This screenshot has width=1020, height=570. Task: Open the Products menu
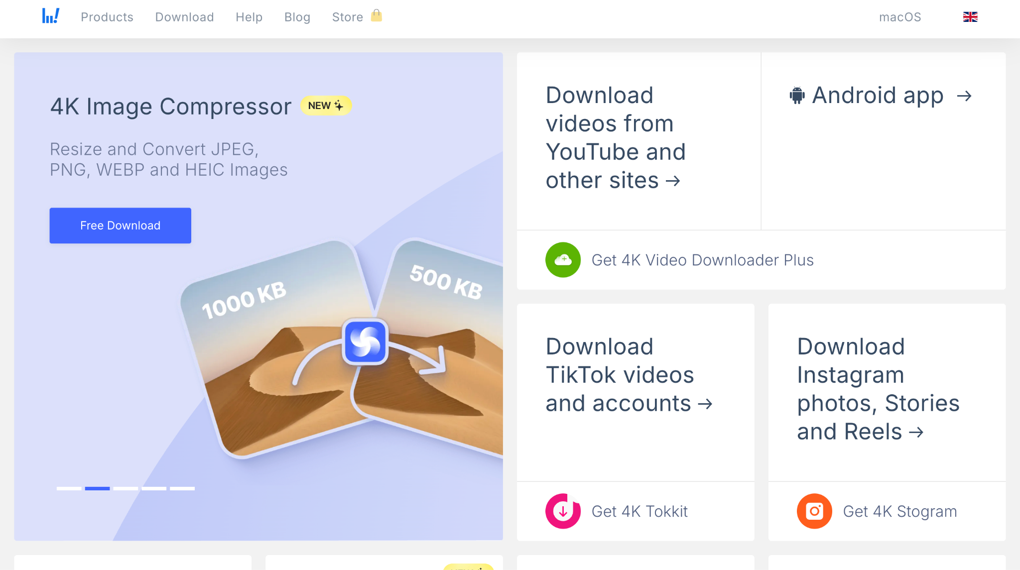(107, 17)
